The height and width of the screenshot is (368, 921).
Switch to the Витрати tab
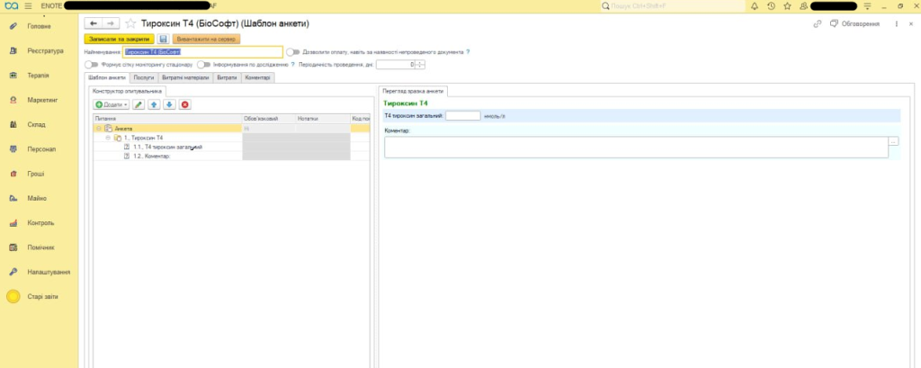pos(227,77)
